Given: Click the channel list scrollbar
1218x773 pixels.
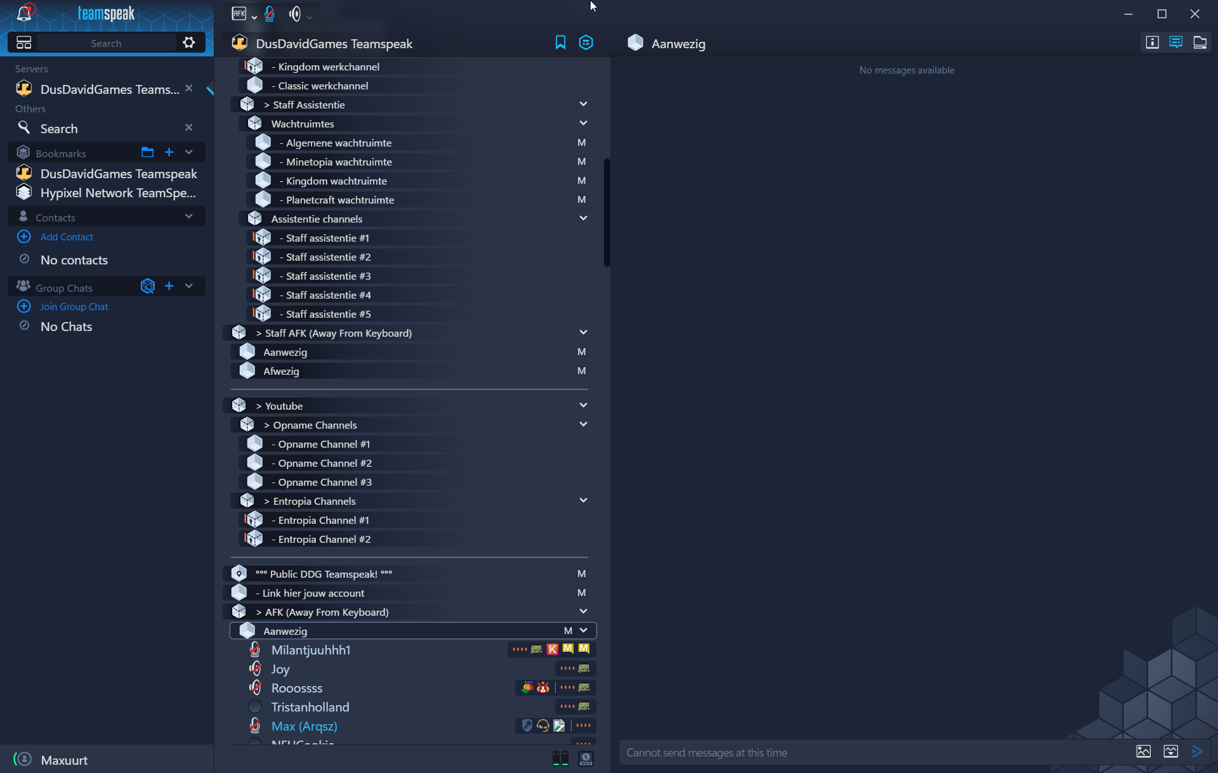Looking at the screenshot, I should coord(607,212).
